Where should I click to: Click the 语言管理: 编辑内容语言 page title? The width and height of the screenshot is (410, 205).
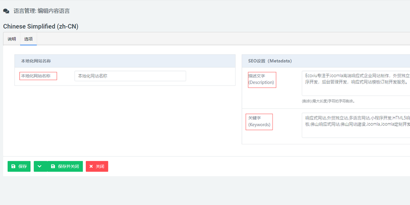tap(41, 11)
